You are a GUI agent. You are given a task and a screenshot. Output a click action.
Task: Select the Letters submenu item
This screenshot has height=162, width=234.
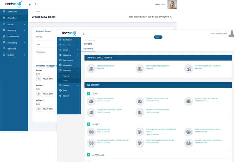coord(66,80)
